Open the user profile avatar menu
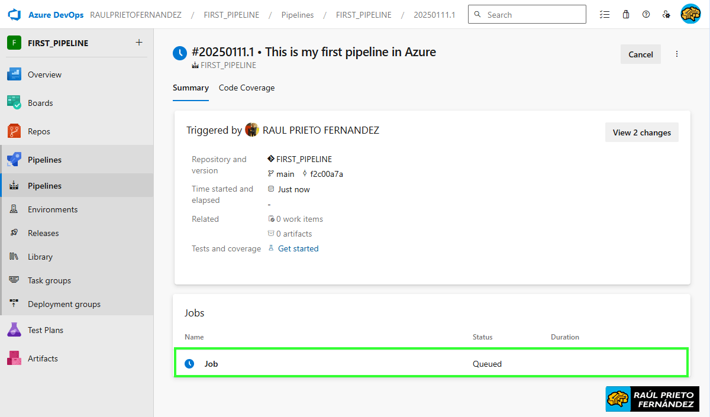This screenshot has height=417, width=710. tap(690, 14)
